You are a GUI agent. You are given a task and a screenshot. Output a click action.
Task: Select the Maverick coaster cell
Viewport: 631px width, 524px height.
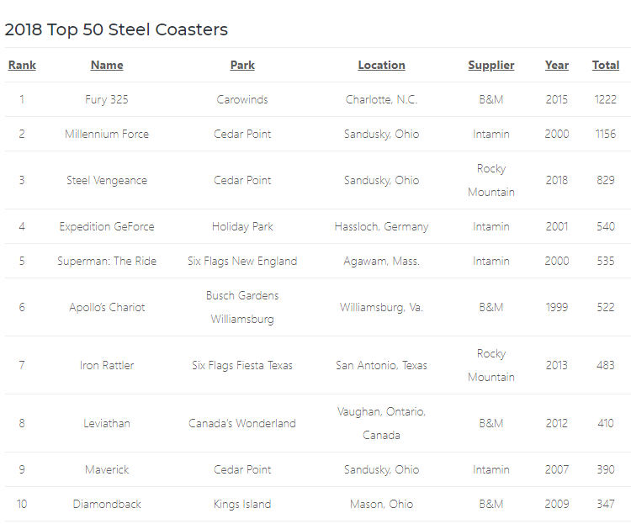(107, 469)
